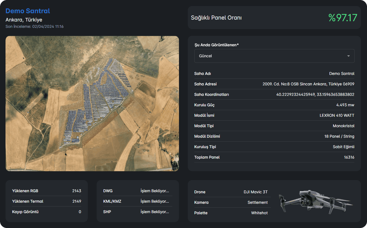Viewport: 367px width, 228px height.
Task: Select the DWG İşlem Bekliyor status
Action: coord(154,191)
